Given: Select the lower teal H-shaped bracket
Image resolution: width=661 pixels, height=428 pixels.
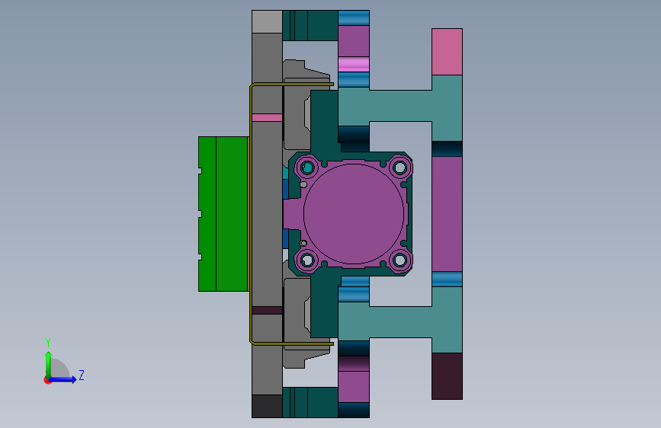Looking at the screenshot, I should coord(400,322).
